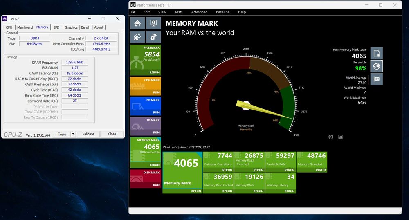Switch to the Mainboard tab in CPU-Z
The width and height of the screenshot is (409, 220).
25,27
